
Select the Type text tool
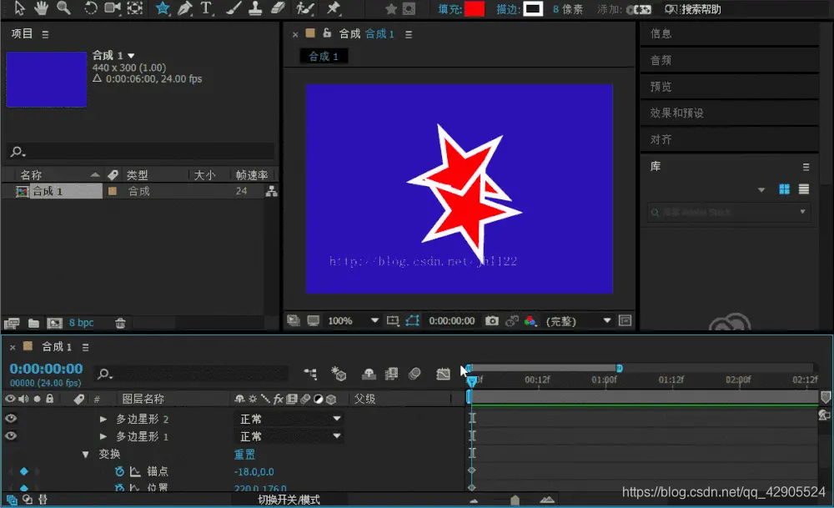206,8
